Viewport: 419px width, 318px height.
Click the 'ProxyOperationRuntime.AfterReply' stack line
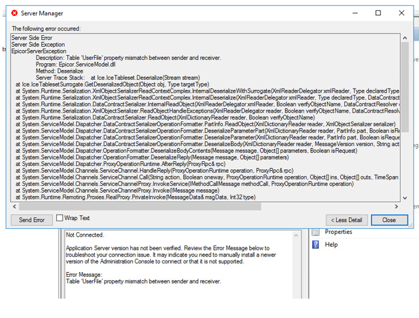click(121, 164)
